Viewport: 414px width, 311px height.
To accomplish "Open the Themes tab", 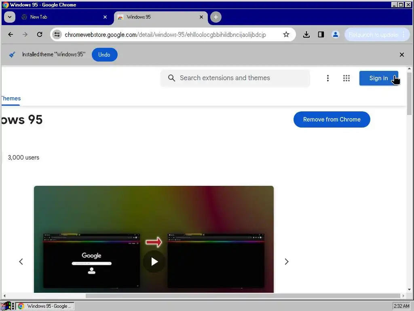I will point(11,98).
